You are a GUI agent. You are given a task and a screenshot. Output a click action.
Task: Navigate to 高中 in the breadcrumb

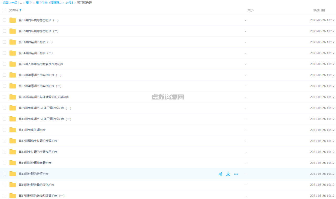click(x=29, y=3)
